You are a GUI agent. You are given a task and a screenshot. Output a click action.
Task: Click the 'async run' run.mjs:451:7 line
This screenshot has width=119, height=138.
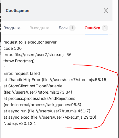tap(47, 111)
